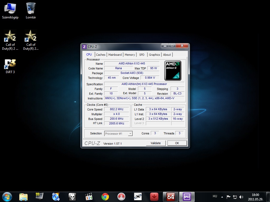
Task: Minimize the CPU-Z window
Action: [x=165, y=46]
